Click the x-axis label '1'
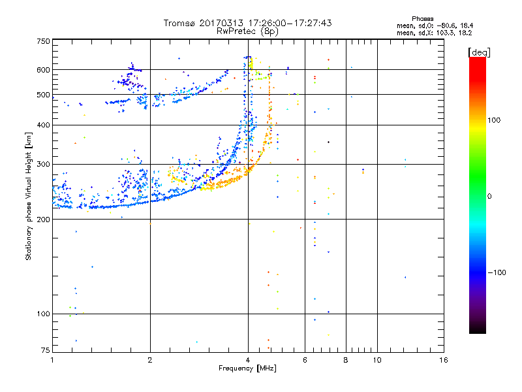This screenshot has height=392, width=522. pyautogui.click(x=52, y=360)
